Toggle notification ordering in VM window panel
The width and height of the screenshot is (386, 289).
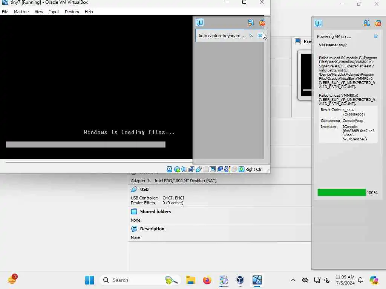pyautogui.click(x=251, y=23)
